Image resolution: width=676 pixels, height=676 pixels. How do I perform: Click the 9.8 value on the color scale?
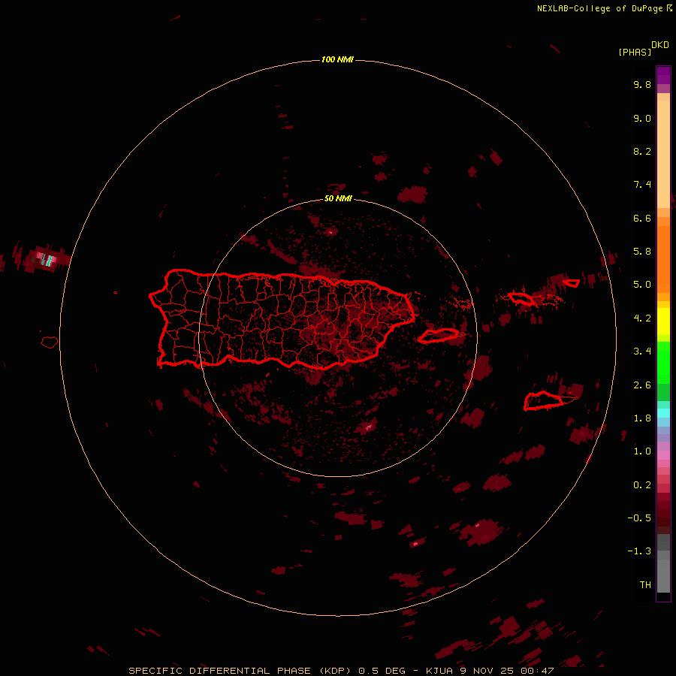642,84
